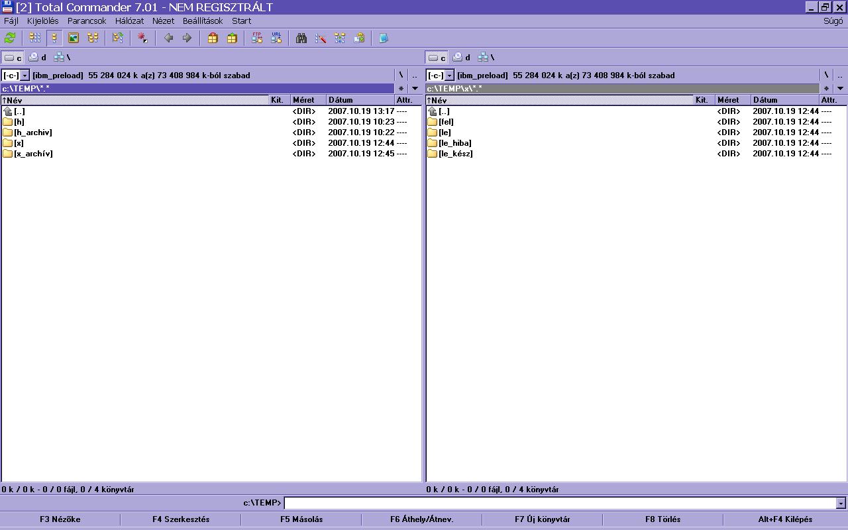Toggle brief view mode in toolbar
848x530 pixels.
[35, 38]
